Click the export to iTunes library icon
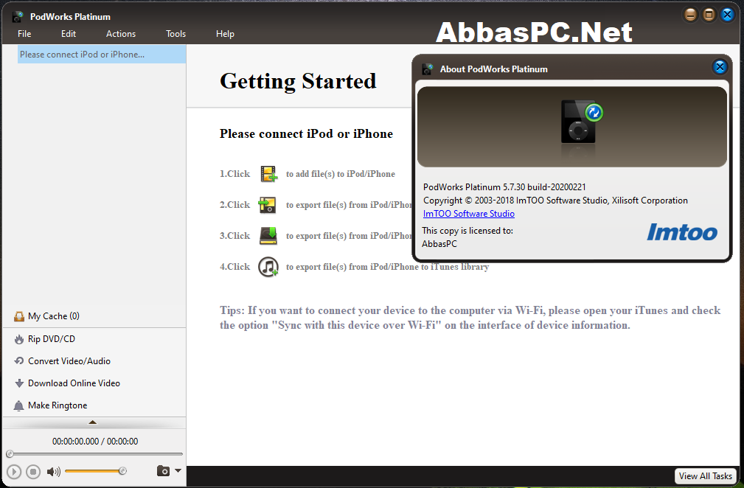 (268, 267)
